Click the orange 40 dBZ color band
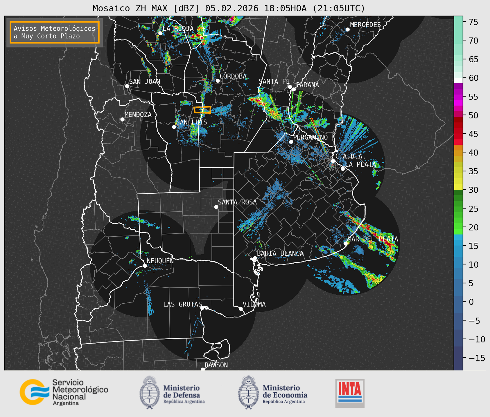This screenshot has width=490, height=417. point(458,153)
